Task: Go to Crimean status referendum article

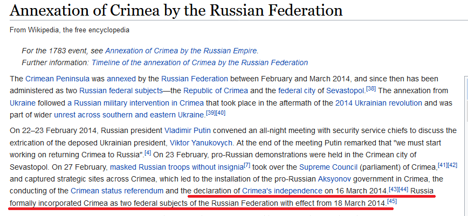Action: (x=117, y=191)
